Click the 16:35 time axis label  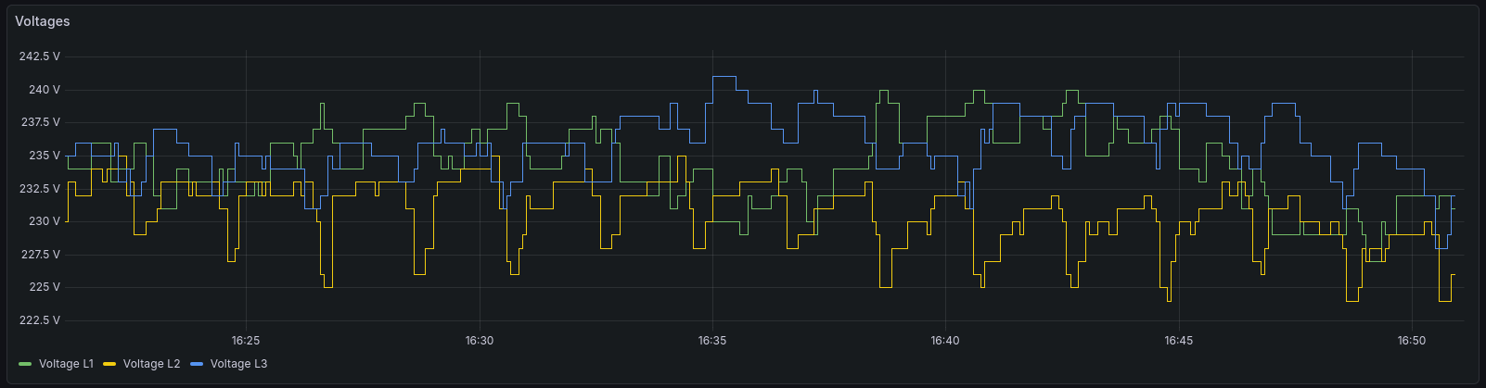[712, 341]
